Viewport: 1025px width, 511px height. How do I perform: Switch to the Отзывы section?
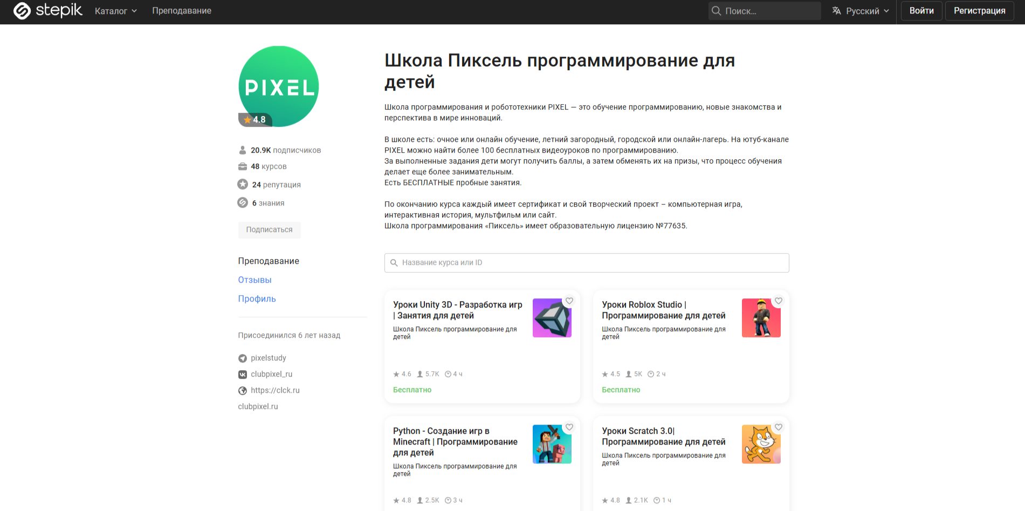point(255,280)
